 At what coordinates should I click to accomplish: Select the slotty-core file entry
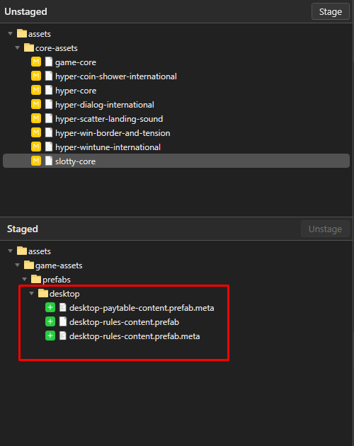176,161
